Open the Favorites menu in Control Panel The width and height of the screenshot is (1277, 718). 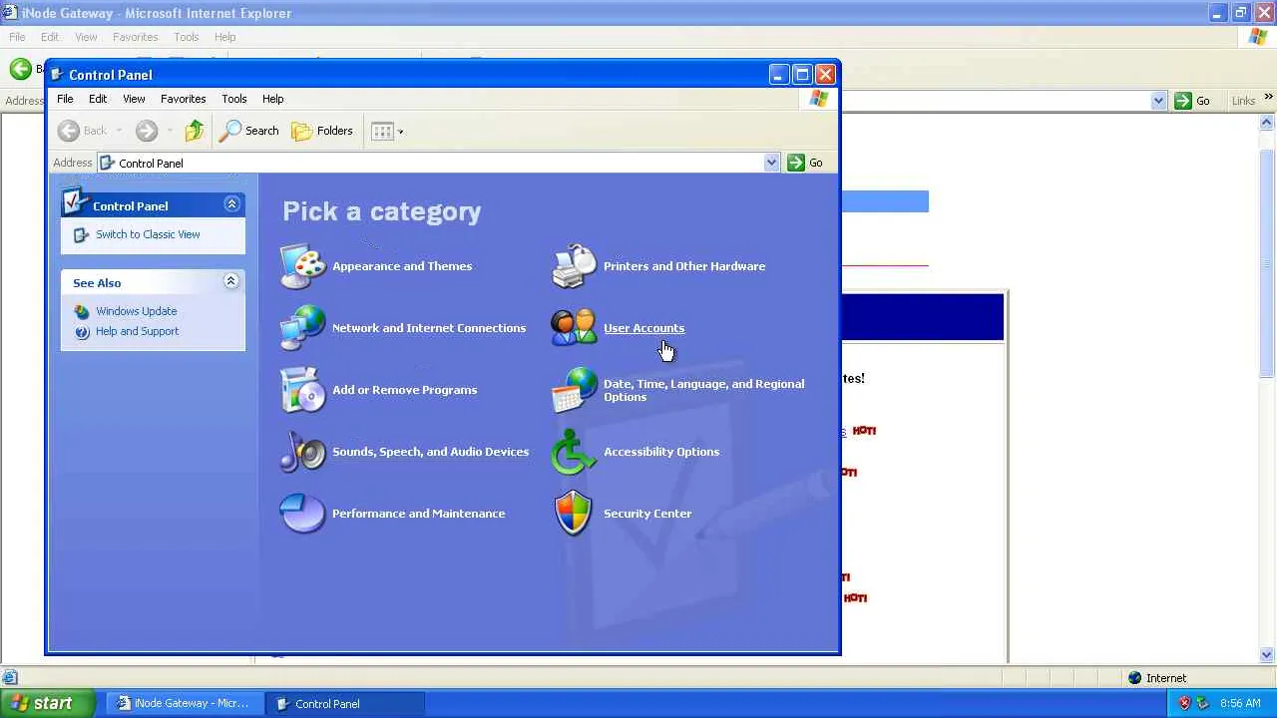[184, 99]
